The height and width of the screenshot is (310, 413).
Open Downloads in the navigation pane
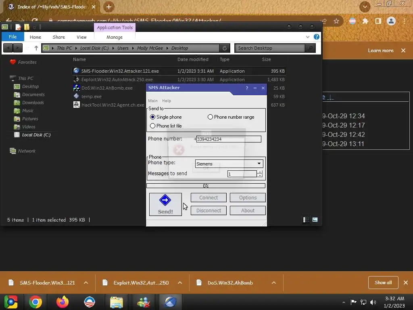click(x=33, y=103)
